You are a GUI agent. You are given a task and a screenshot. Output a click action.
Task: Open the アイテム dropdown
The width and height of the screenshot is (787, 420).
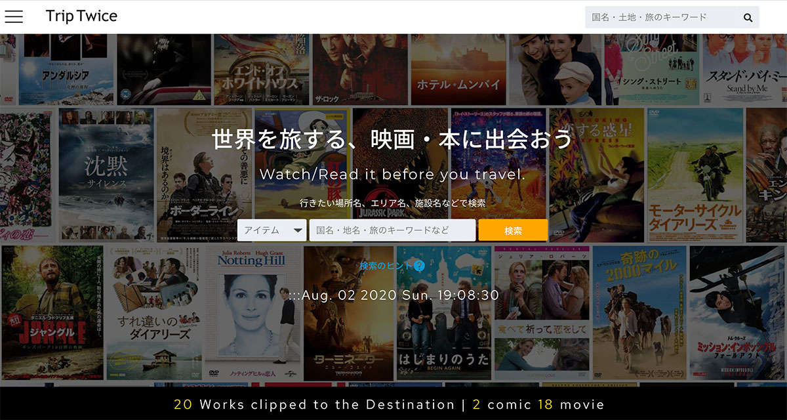click(x=272, y=230)
